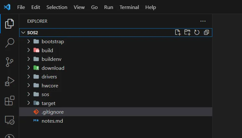The width and height of the screenshot is (242, 138).
Task: Refresh the Explorer file tree
Action: pyautogui.click(x=197, y=32)
